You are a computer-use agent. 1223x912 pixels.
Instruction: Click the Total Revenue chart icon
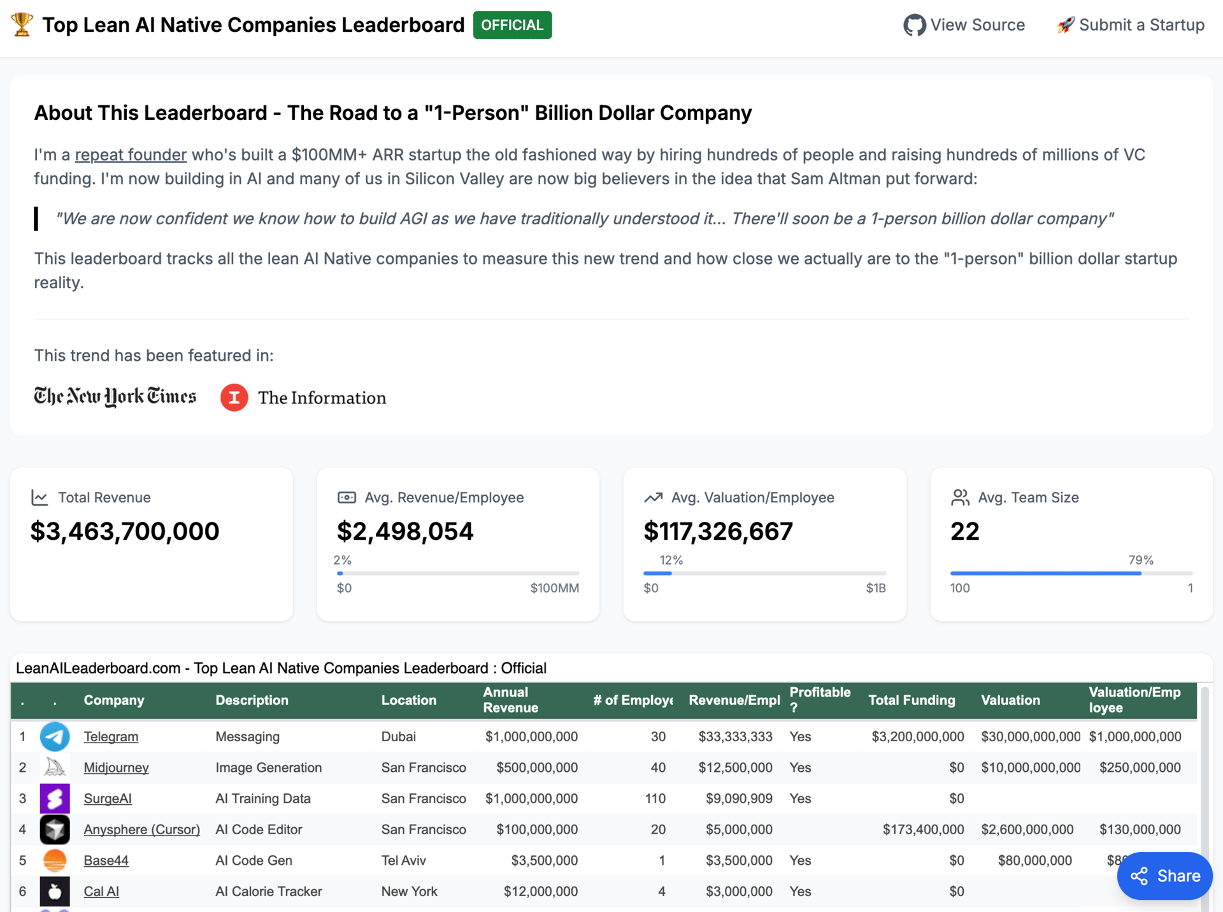point(39,498)
